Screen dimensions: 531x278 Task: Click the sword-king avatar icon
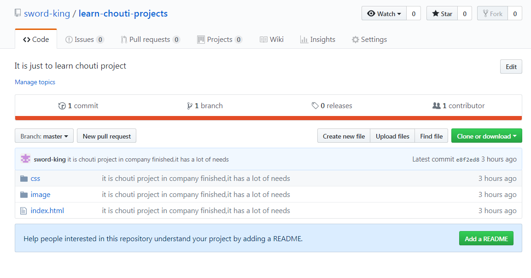(x=26, y=159)
